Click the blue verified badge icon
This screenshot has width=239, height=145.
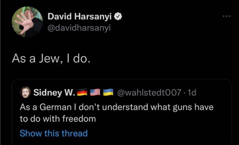118,16
